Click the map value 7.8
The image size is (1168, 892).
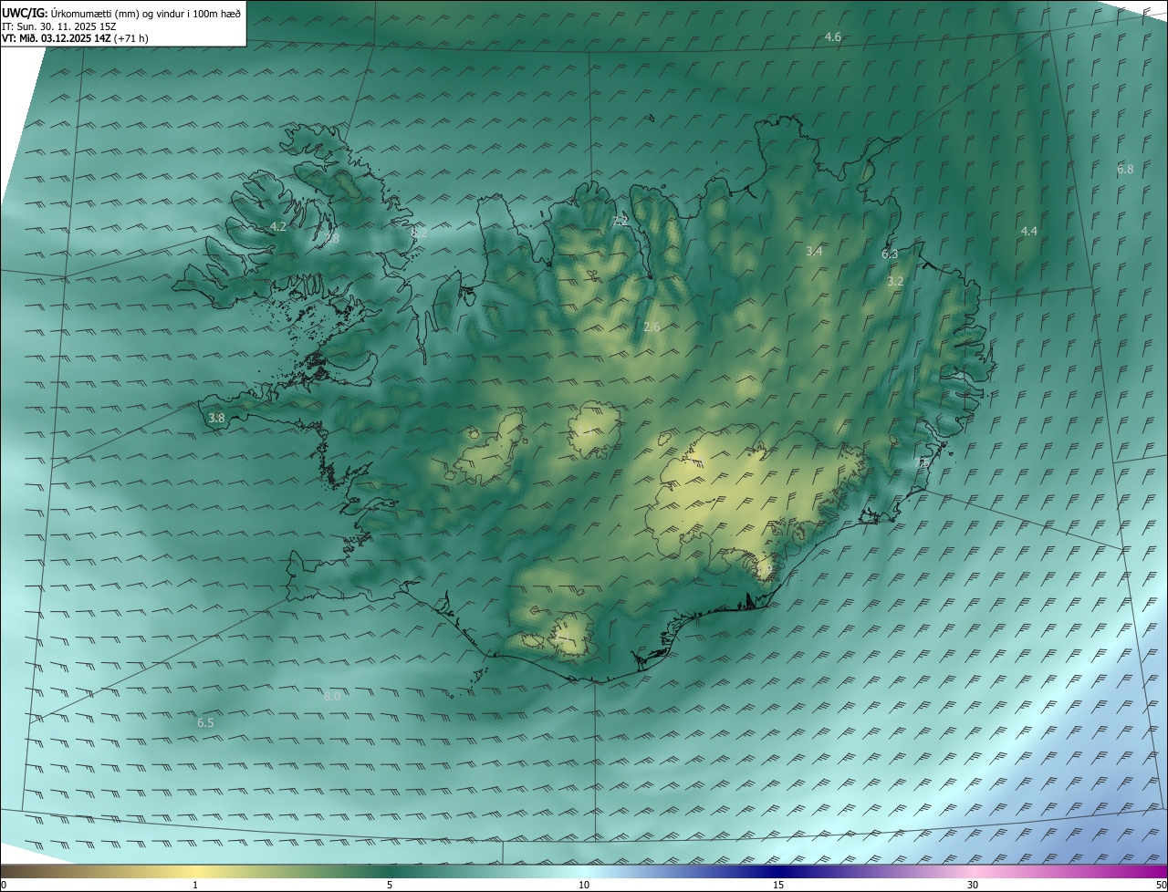(x=331, y=238)
